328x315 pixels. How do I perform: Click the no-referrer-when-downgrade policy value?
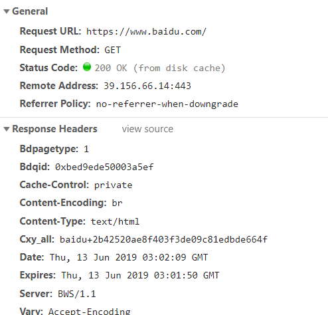pyautogui.click(x=167, y=104)
